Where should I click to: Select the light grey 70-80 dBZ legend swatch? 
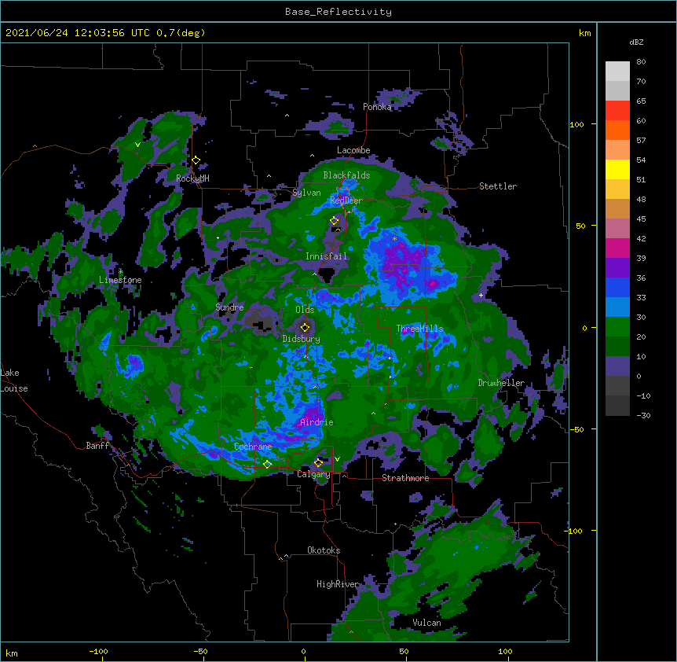click(617, 72)
